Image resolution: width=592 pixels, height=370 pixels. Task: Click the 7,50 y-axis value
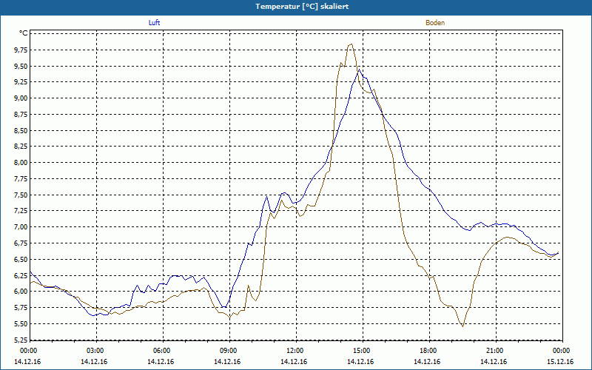pos(21,195)
